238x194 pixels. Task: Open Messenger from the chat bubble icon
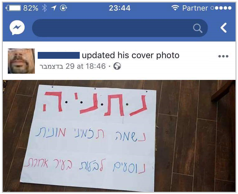[x=17, y=28]
